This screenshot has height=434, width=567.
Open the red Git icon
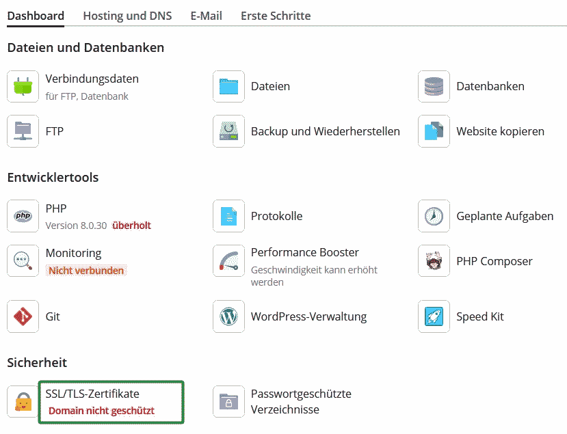tap(23, 316)
